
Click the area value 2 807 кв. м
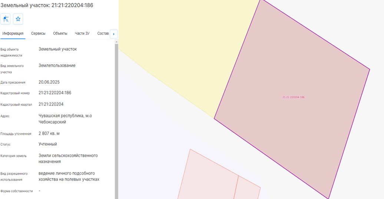click(x=49, y=134)
